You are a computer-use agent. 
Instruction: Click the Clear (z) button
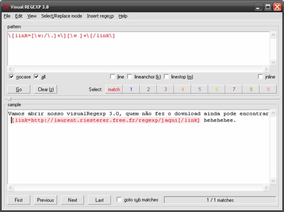(46, 89)
